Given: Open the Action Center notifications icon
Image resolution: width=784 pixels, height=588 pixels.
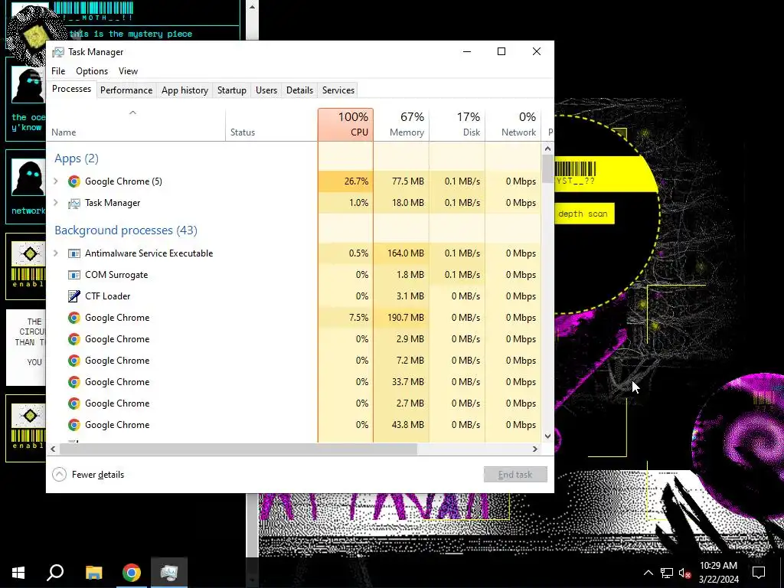Looking at the screenshot, I should pos(759,573).
